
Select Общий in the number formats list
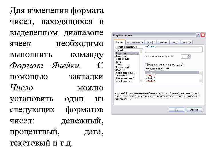127,50
